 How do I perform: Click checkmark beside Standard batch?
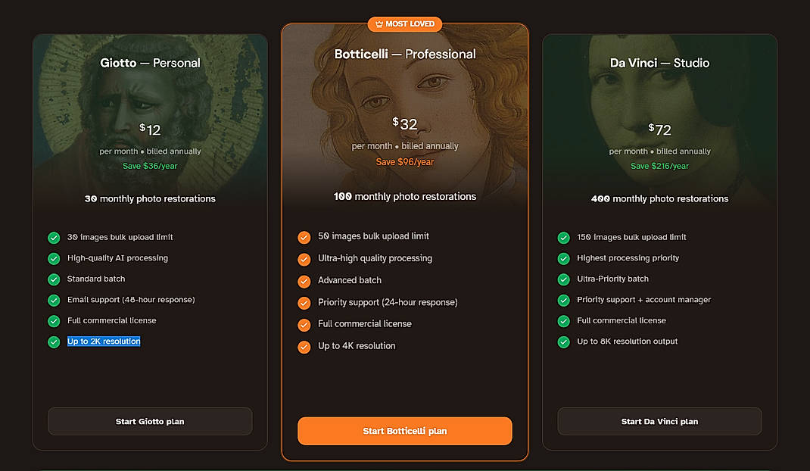point(54,279)
